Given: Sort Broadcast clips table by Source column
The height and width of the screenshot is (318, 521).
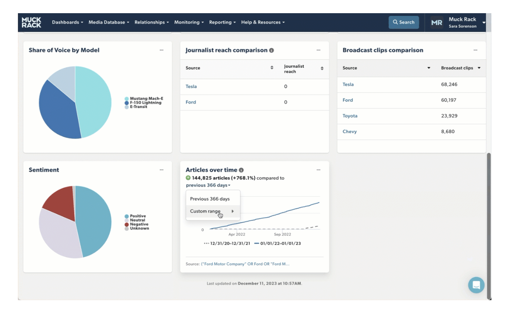Looking at the screenshot, I should coord(429,68).
